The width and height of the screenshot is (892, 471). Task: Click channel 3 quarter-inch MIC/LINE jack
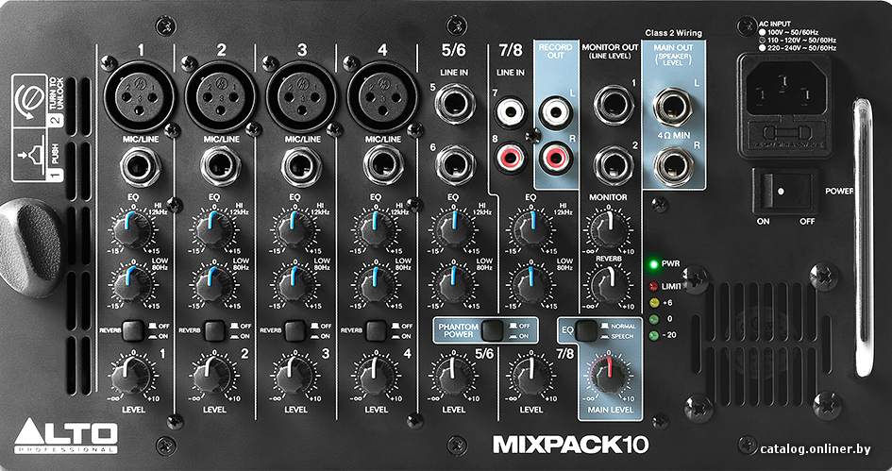[301, 166]
